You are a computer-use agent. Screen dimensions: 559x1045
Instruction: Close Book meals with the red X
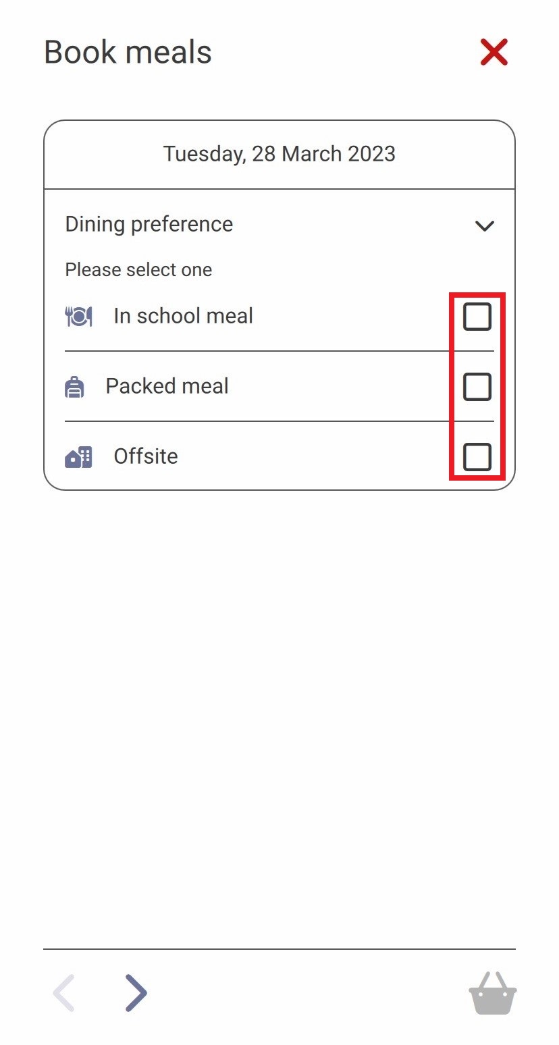494,52
